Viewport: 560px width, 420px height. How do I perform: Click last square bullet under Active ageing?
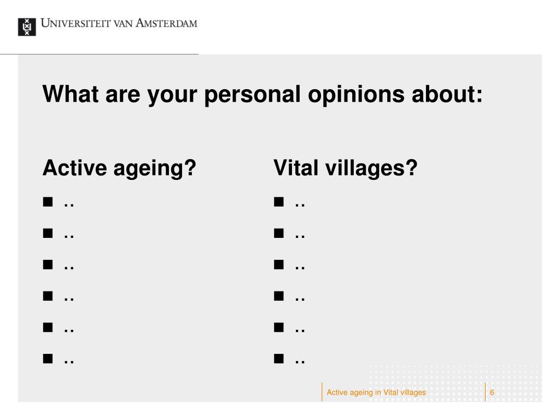[48, 359]
